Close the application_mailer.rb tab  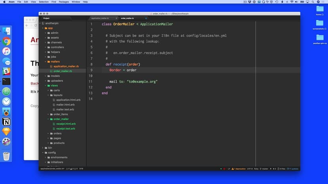116,18
